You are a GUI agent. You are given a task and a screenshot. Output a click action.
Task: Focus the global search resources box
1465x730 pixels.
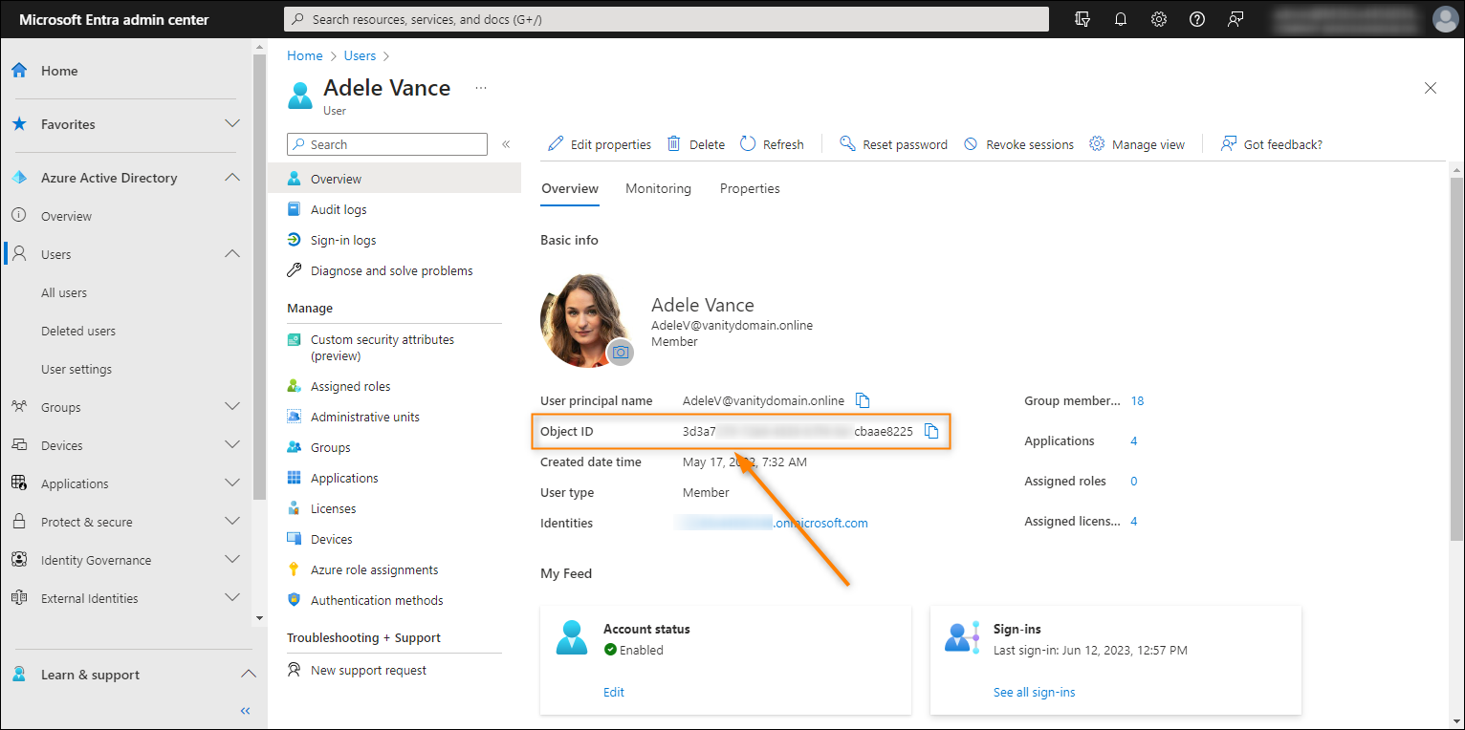pos(667,19)
